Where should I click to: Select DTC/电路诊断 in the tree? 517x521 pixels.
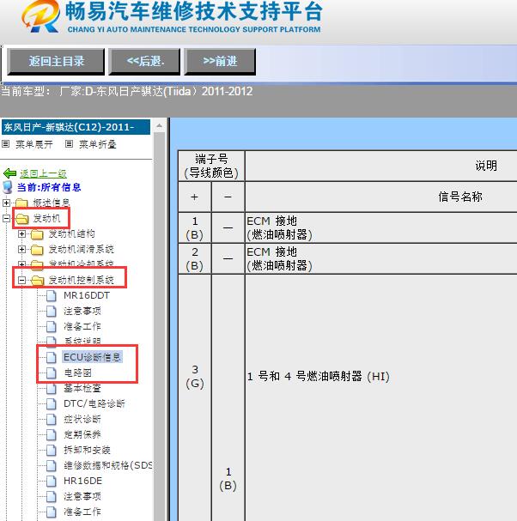coord(94,403)
